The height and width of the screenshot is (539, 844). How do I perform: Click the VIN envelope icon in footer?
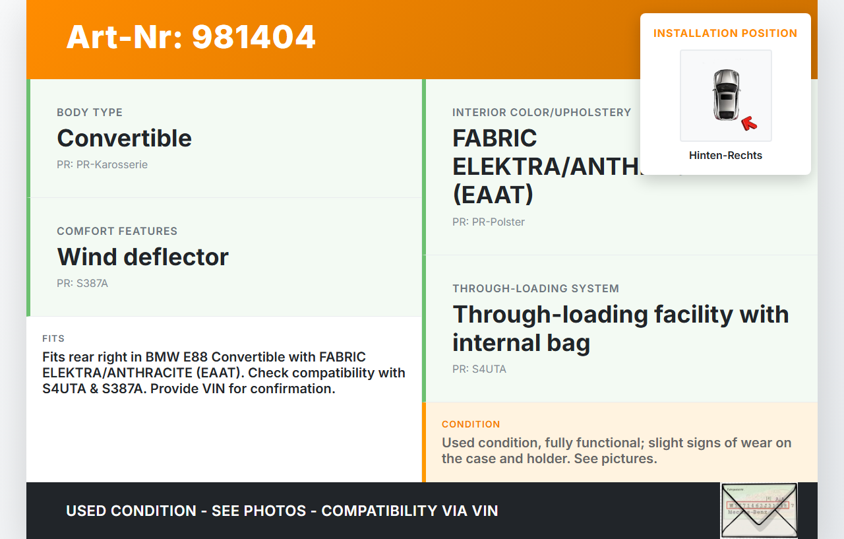[x=759, y=510]
